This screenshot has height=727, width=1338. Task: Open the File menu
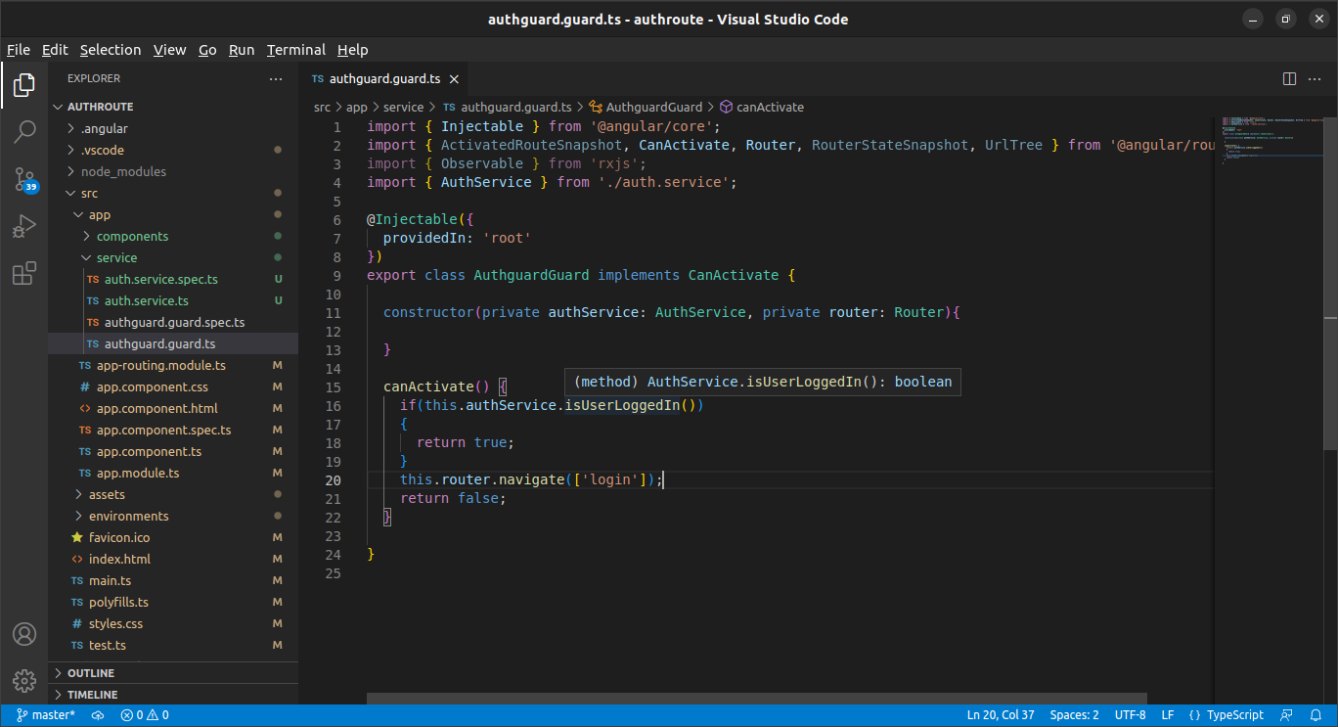point(19,50)
